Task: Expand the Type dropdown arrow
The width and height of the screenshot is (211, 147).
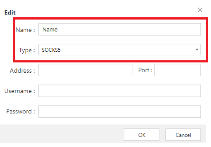Action: (x=197, y=50)
